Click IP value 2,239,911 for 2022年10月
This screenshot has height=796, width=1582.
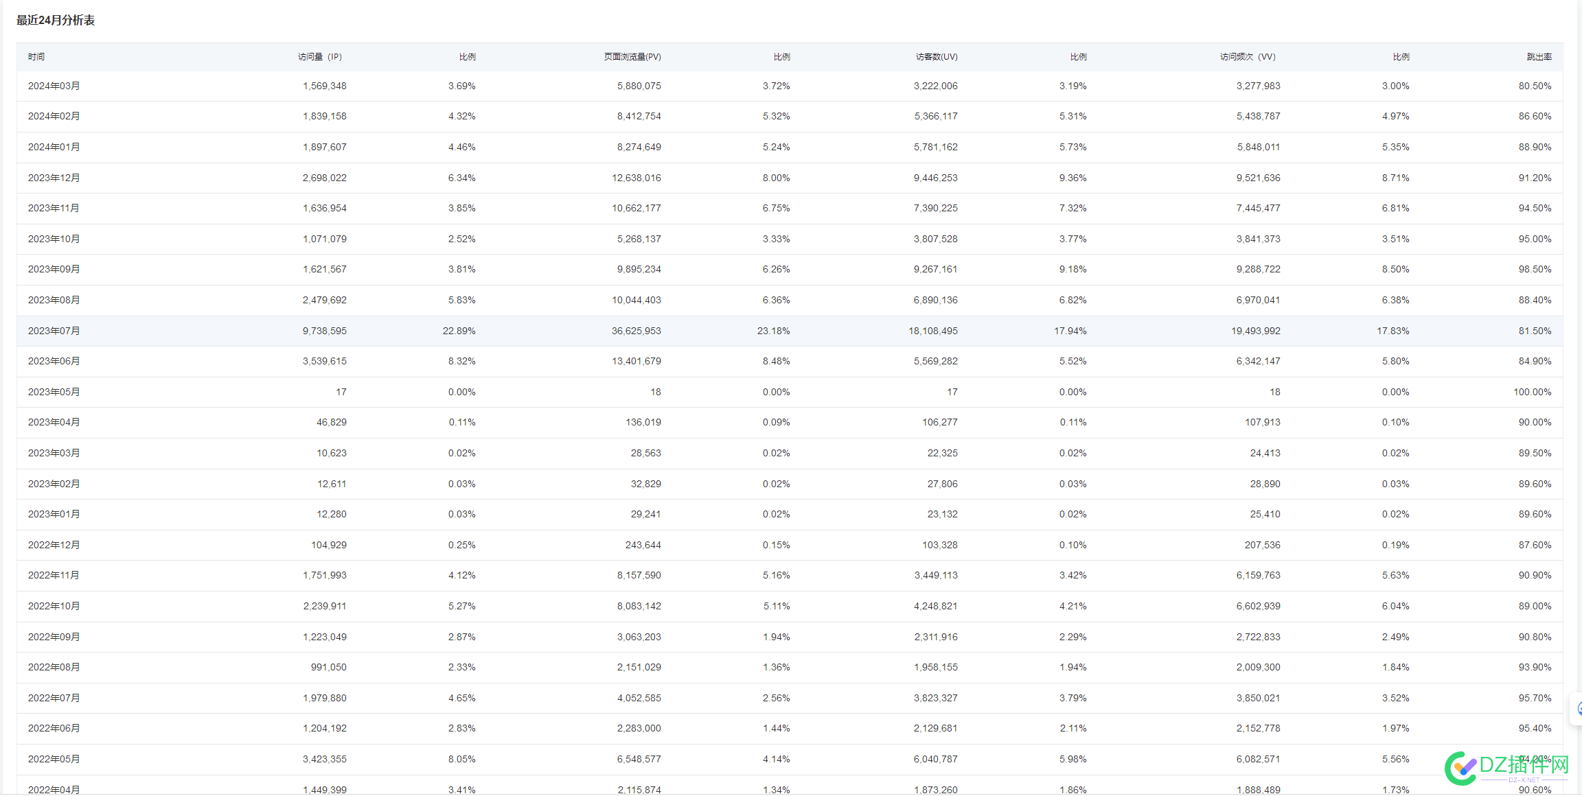point(325,606)
